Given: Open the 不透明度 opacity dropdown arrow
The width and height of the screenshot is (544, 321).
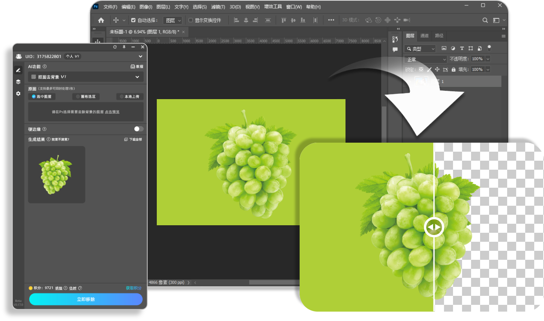Looking at the screenshot, I should (x=488, y=59).
